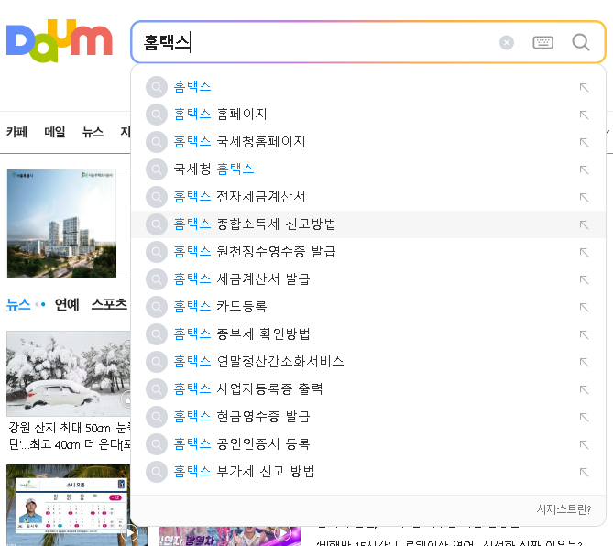Clear the search text with X button
The image size is (613, 546).
tap(507, 42)
